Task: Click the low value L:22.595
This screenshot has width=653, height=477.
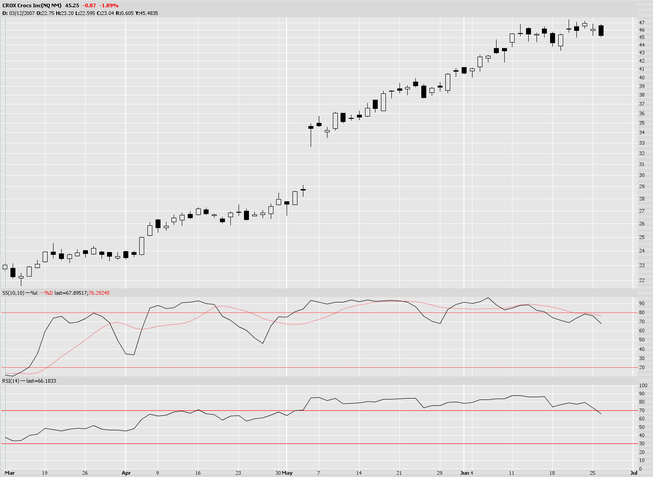Action: coord(86,13)
